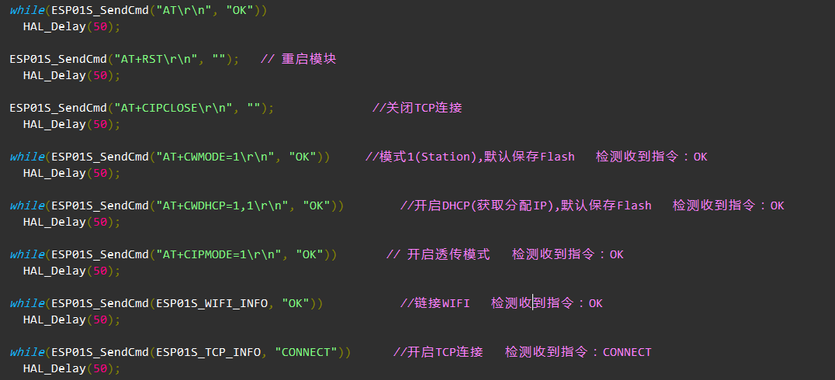Click the 检测收到指令：CONNECT comment text
This screenshot has height=380, width=835.
[578, 352]
